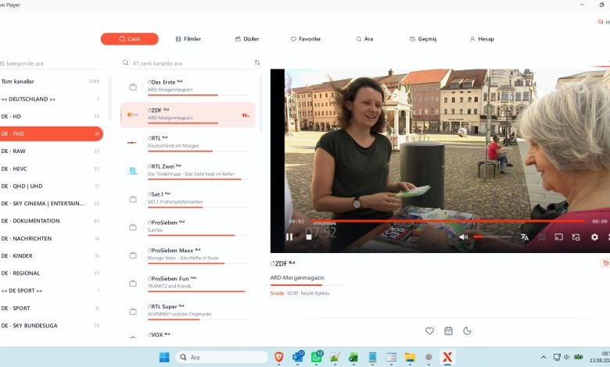Open the audio language/translate icon
Viewport: 610px width, 367px height.
pos(525,237)
